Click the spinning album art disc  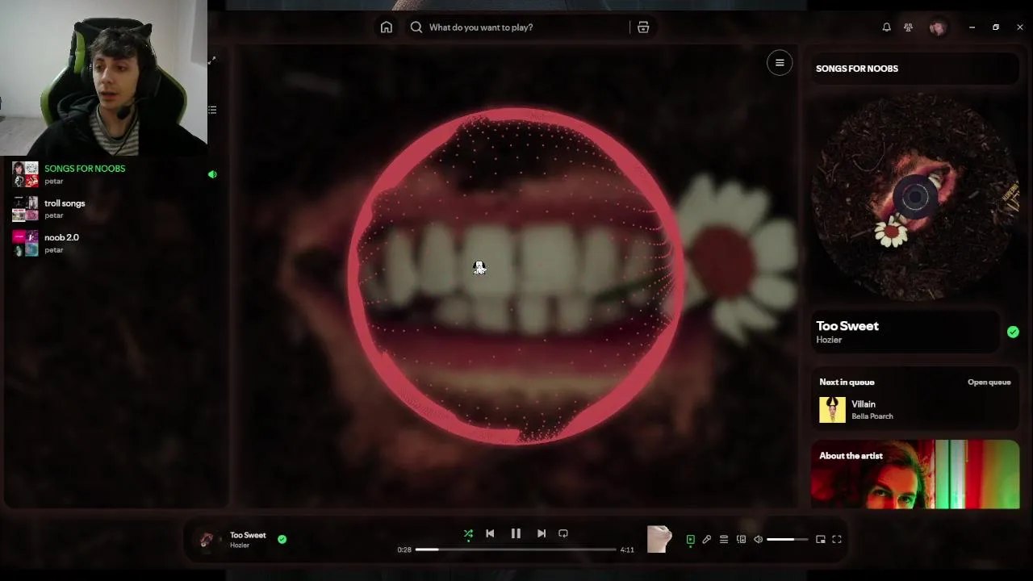915,197
